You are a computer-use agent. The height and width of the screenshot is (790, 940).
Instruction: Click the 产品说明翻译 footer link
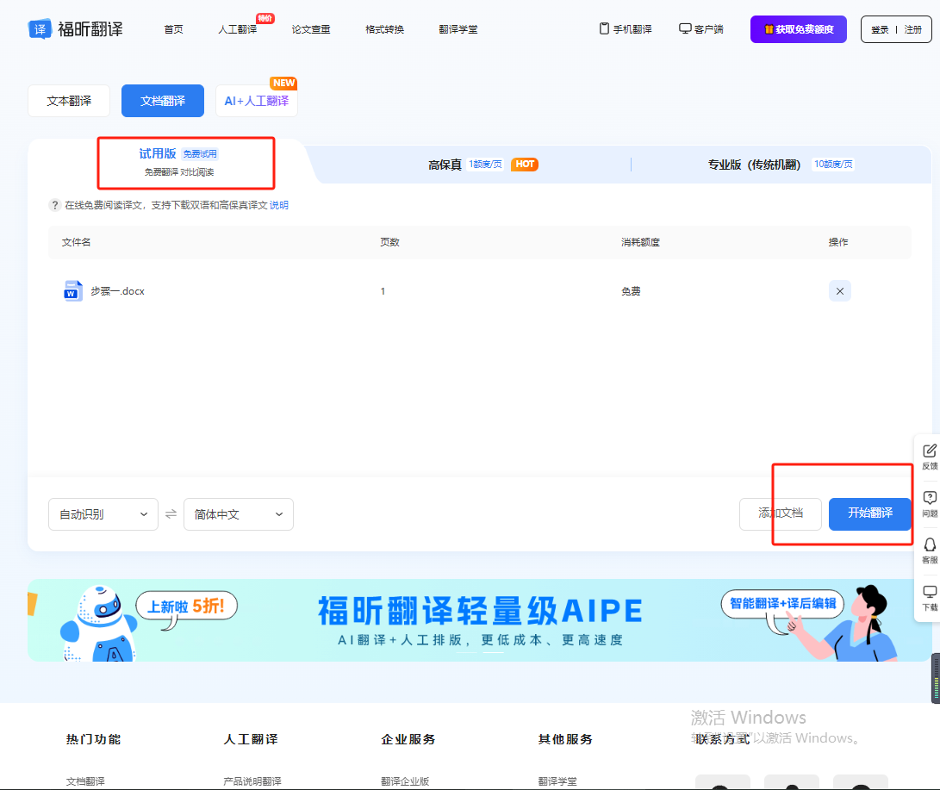[252, 781]
